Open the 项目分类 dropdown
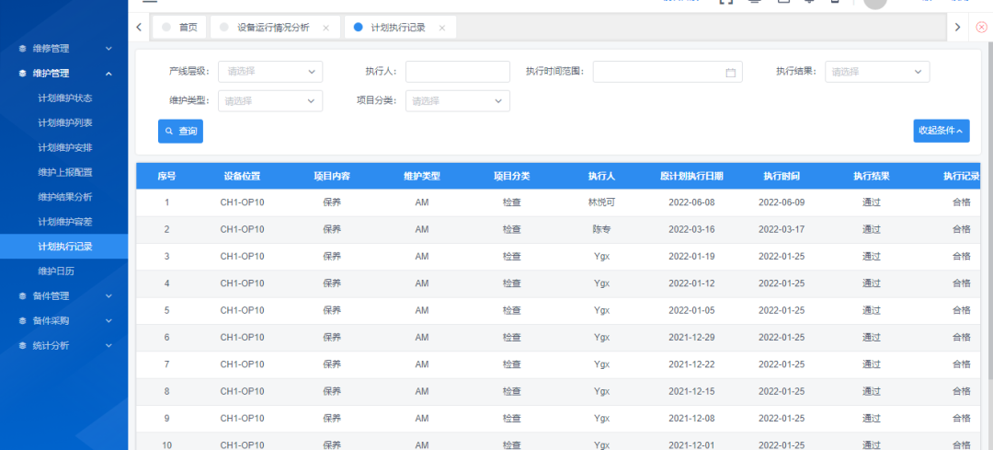993x450 pixels. pos(458,101)
